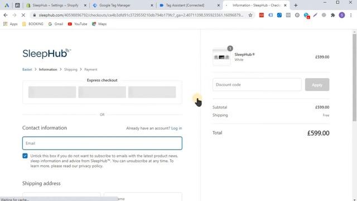Click the Shipping Free value
The width and height of the screenshot is (357, 201).
point(326,116)
